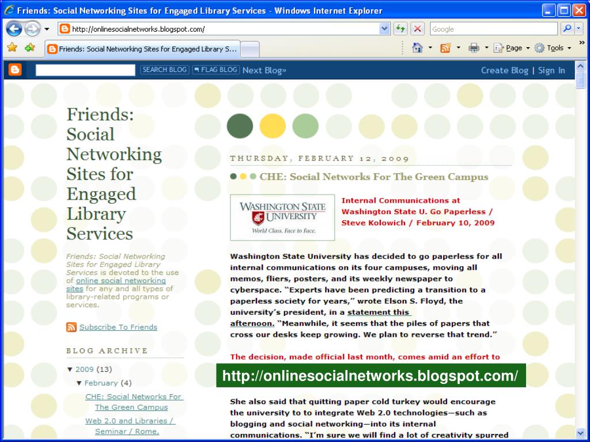Select the Friends: Social Networking Sites tab
Viewport: 590px width, 442px height.
[x=142, y=49]
